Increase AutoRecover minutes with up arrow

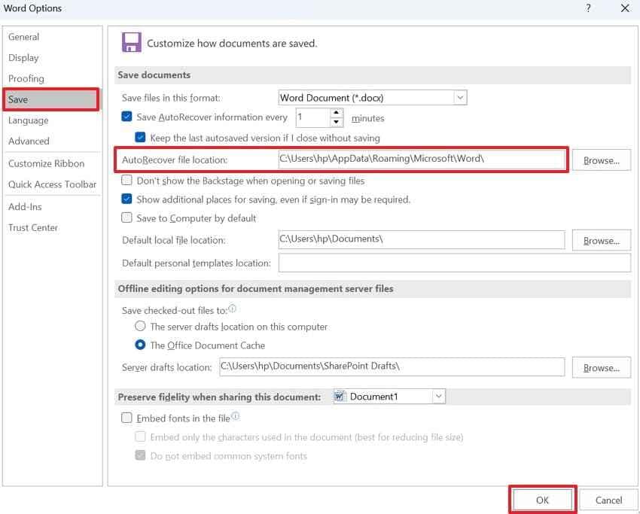click(337, 112)
